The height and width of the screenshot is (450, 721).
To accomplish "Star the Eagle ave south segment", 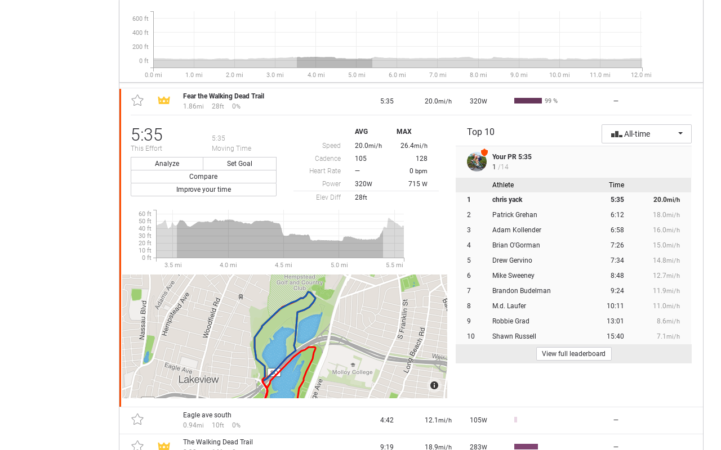I will pyautogui.click(x=137, y=420).
